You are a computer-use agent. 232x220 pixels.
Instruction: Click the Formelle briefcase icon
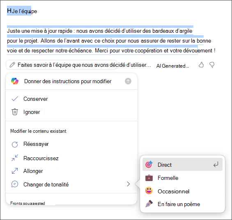click(x=149, y=178)
